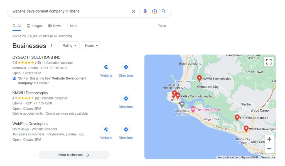285x166 pixels.
Task: Zoom in on the map
Action: click(x=269, y=139)
